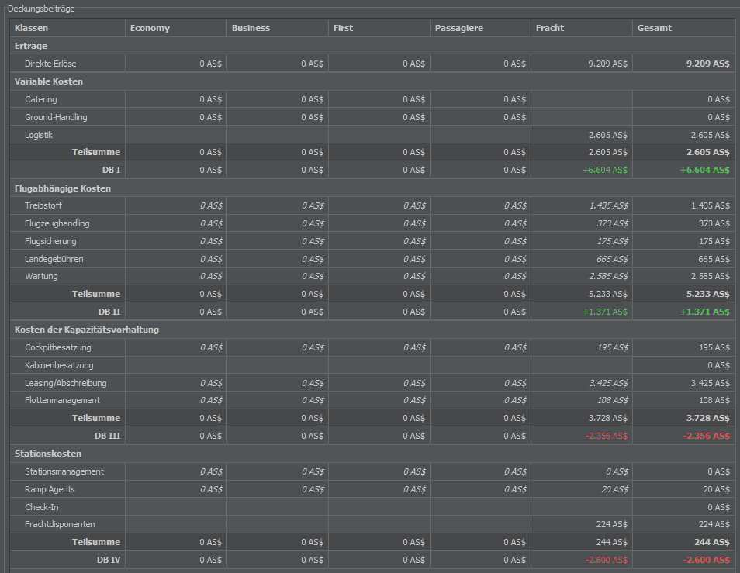Select the Gesamt value 9.209 AS$ of Direkte Erlöse
The width and height of the screenshot is (740, 573).
click(707, 64)
